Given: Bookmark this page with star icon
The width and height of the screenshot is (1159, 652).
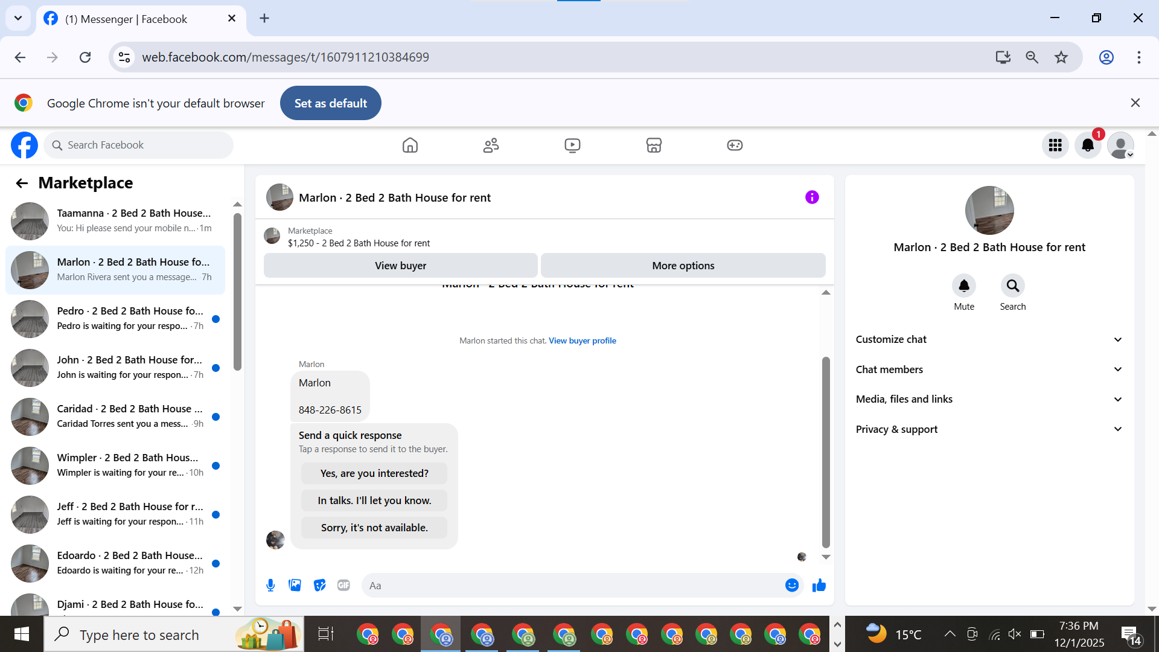Looking at the screenshot, I should pos(1061,57).
